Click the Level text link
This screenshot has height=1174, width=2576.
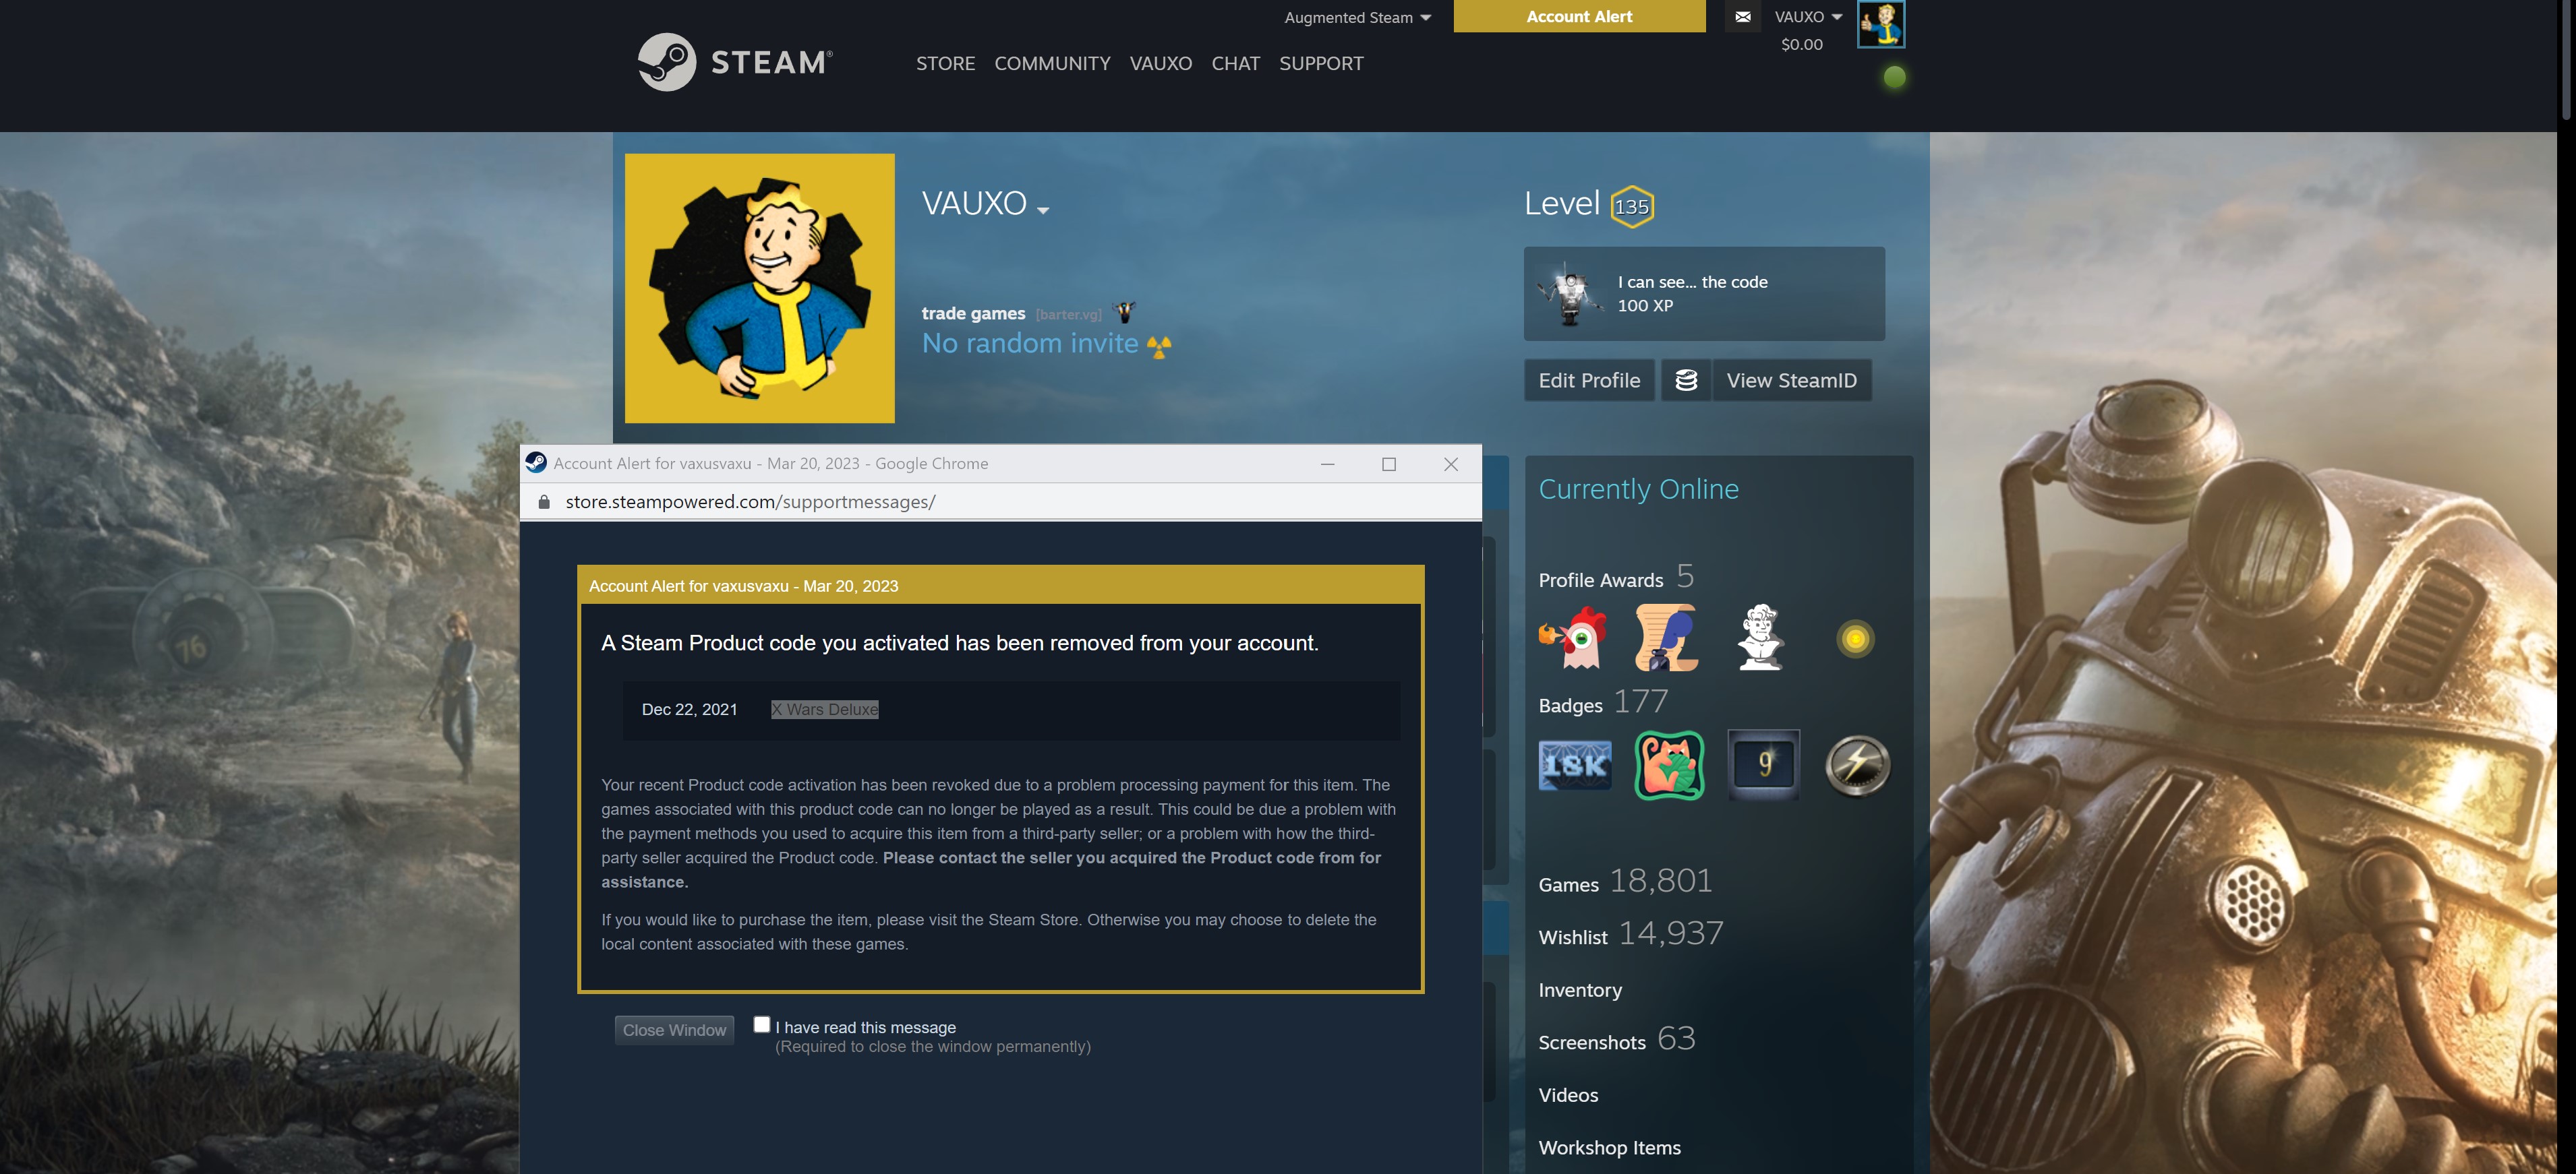1561,204
